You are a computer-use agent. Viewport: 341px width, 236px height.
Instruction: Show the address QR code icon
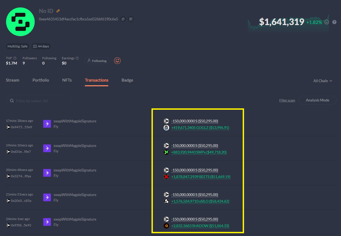(x=131, y=19)
